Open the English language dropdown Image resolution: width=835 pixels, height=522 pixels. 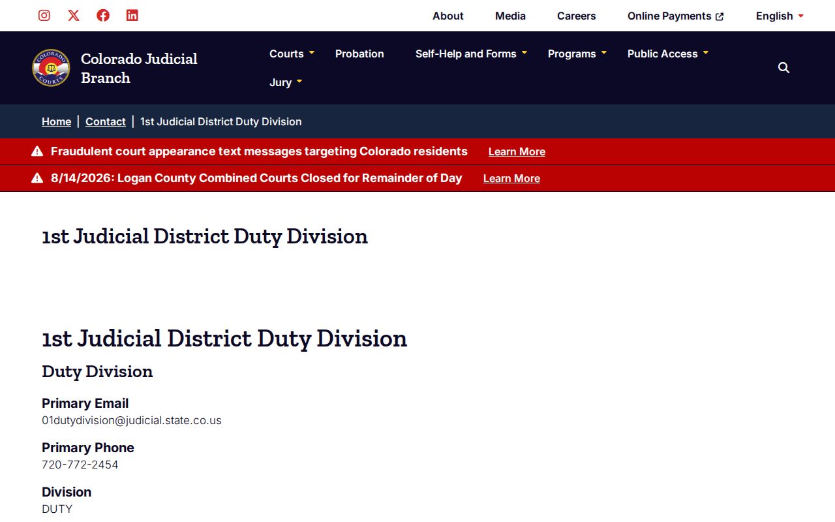780,16
